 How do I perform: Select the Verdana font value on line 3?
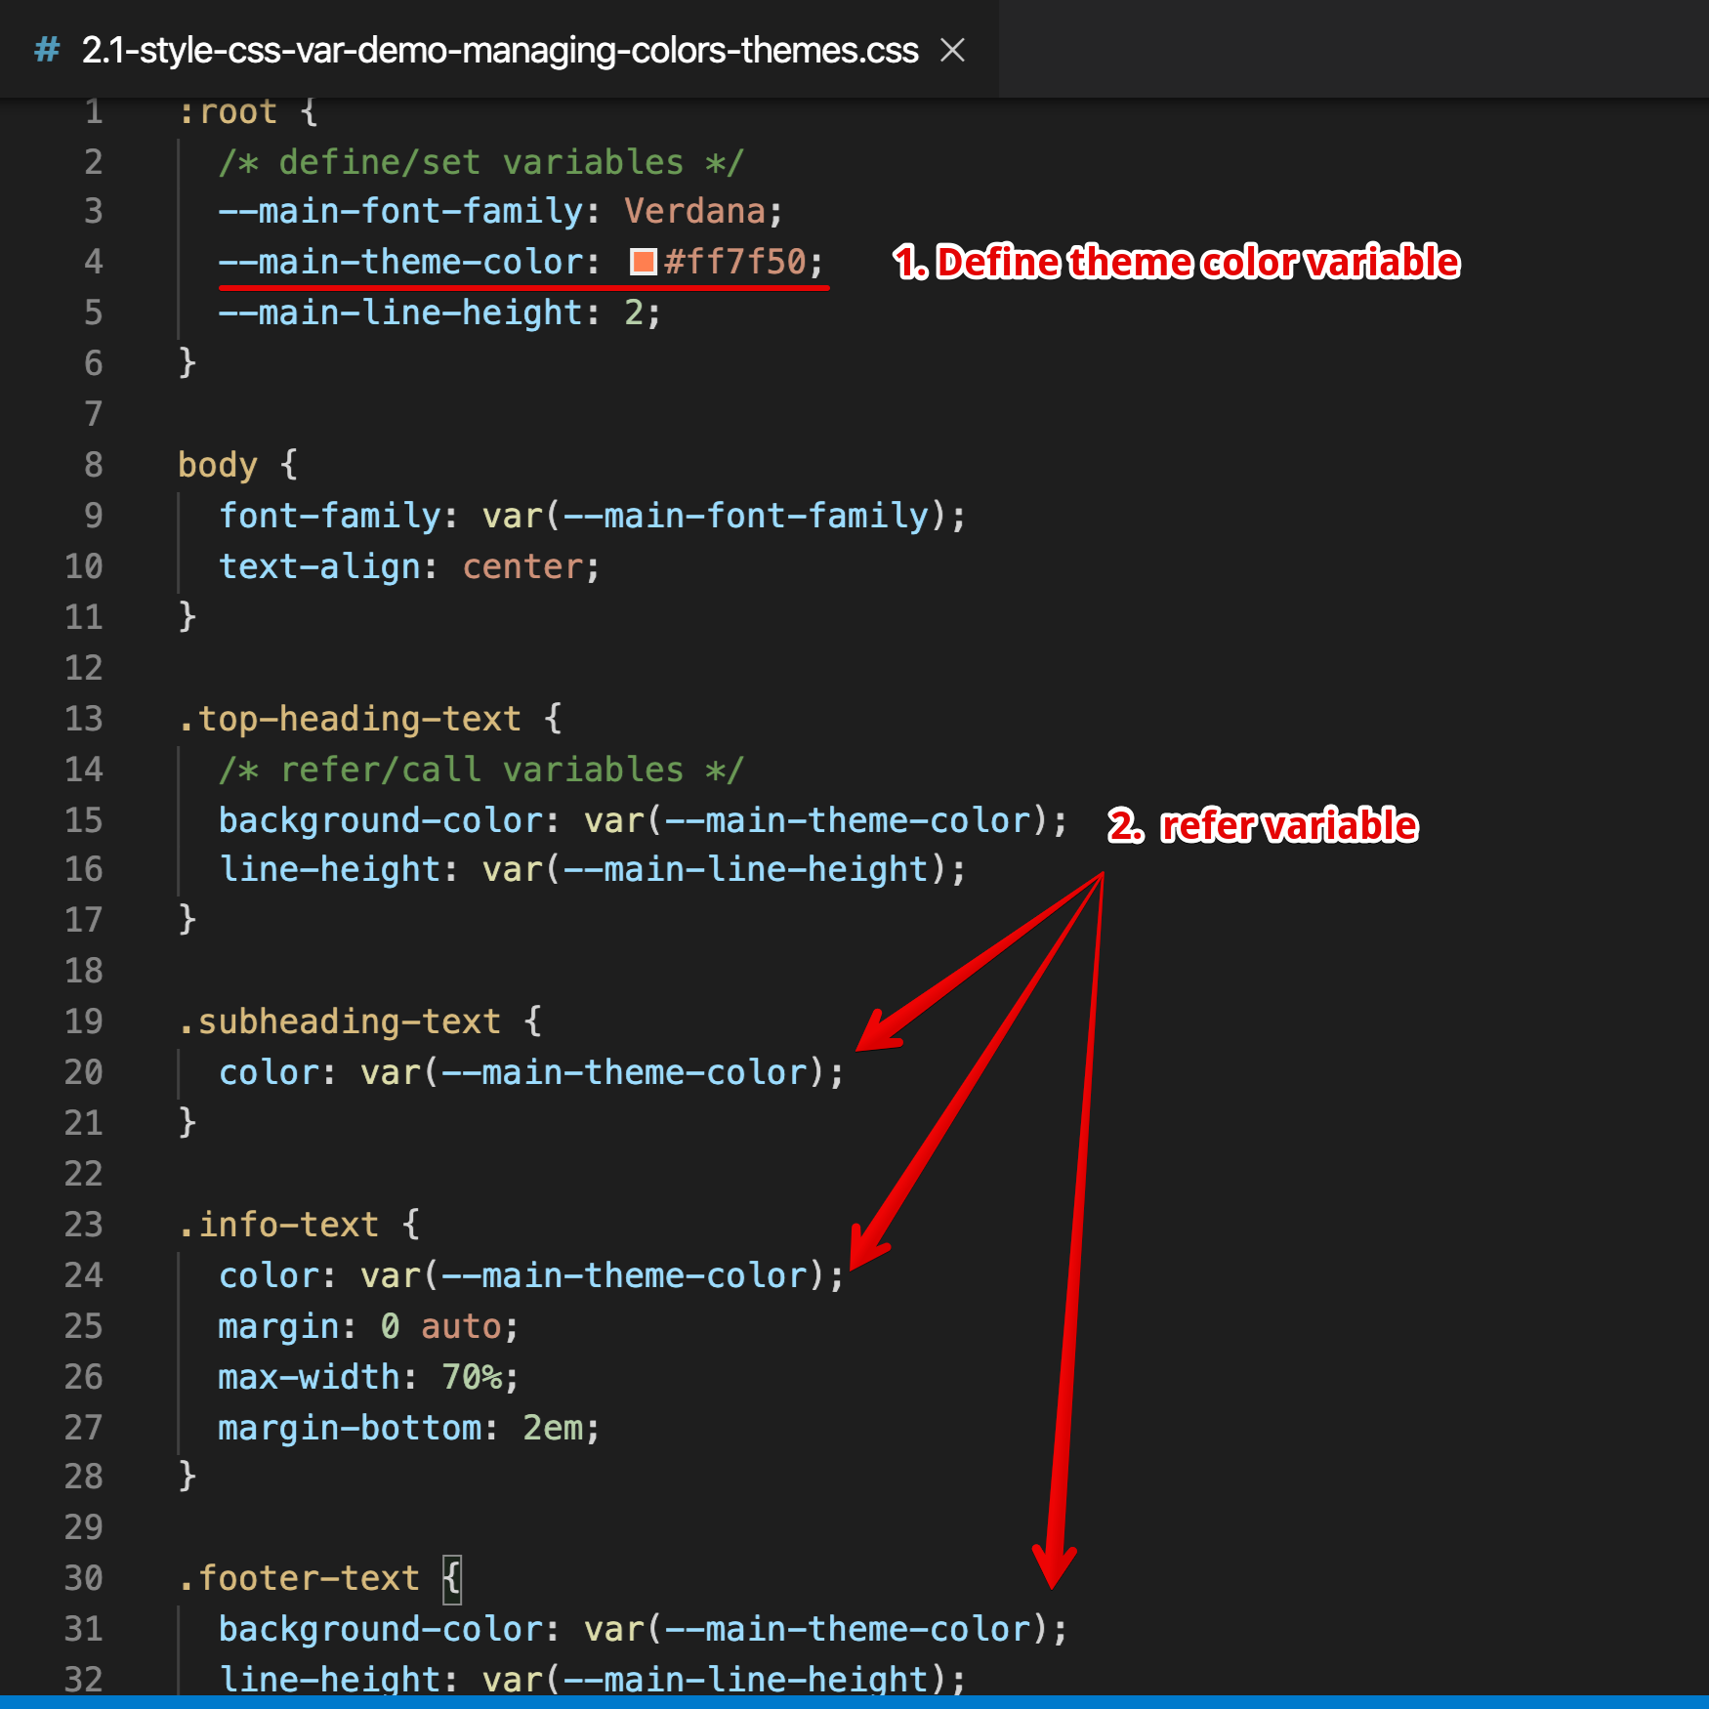[x=694, y=211]
